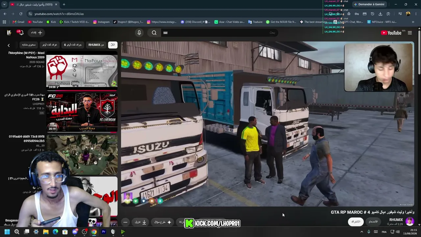Click the main video player
The width and height of the screenshot is (421, 237).
pyautogui.click(x=267, y=124)
